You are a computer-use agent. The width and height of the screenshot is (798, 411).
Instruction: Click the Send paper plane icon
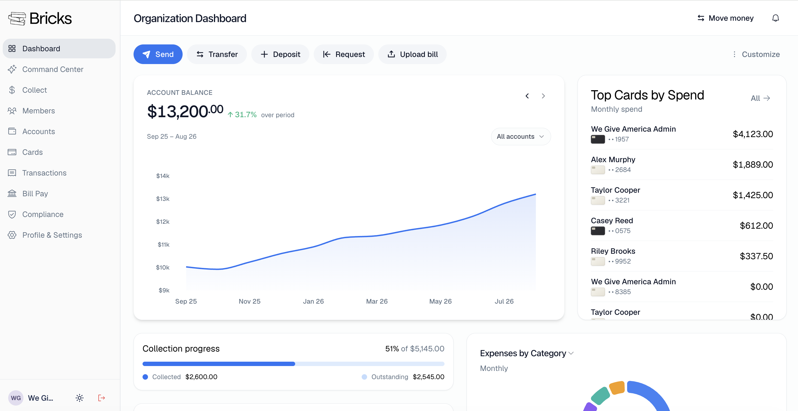(147, 54)
